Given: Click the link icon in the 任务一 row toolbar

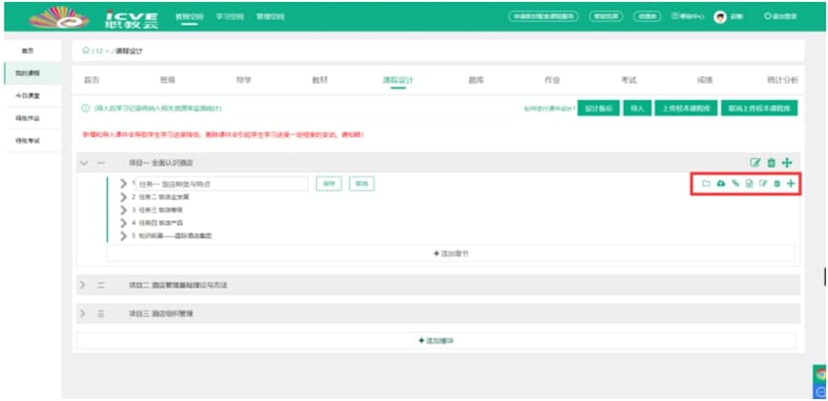Looking at the screenshot, I should [735, 184].
